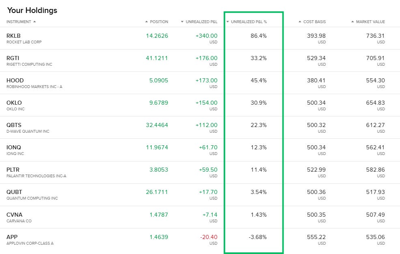
Task: Click the 654.83 market value
Action: (x=376, y=103)
